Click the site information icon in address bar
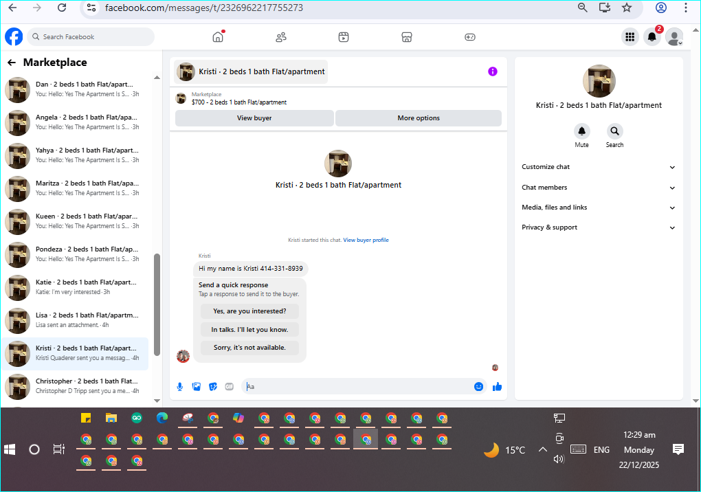The image size is (701, 492). point(91,8)
